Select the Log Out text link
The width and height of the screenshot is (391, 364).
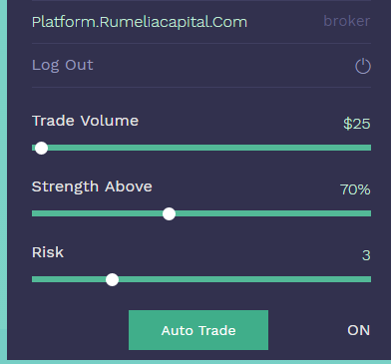tap(63, 65)
